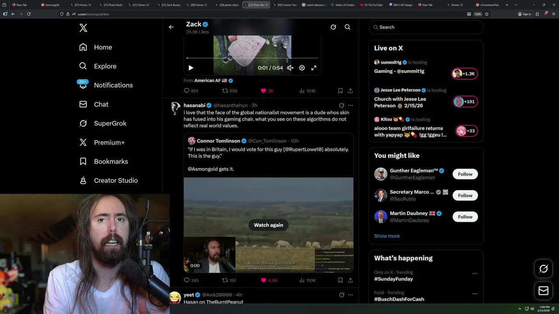
Task: Open Explore in the sidebar
Action: tap(97, 66)
